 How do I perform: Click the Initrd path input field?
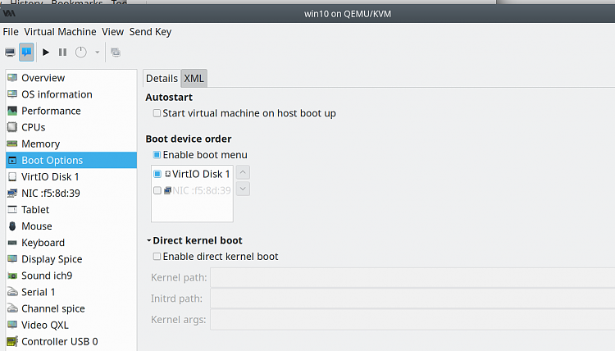tap(412, 299)
